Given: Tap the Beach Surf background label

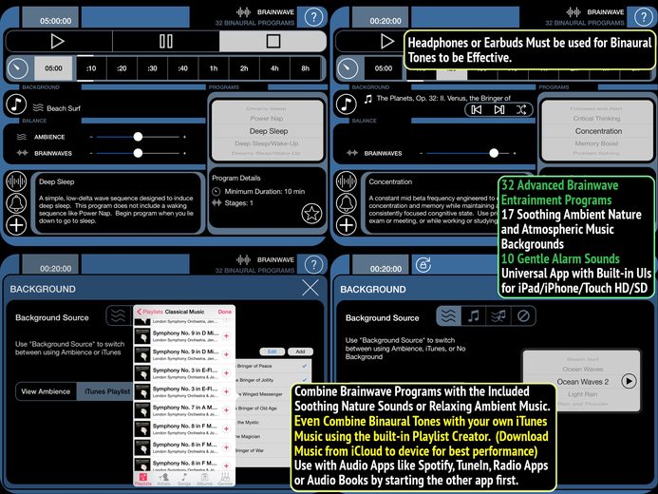Looking at the screenshot, I should click(64, 108).
